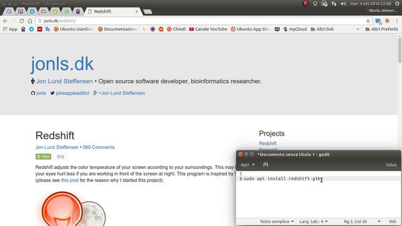Open the Ubuntu App Store bookmark
The width and height of the screenshot is (402, 226).
click(x=251, y=30)
